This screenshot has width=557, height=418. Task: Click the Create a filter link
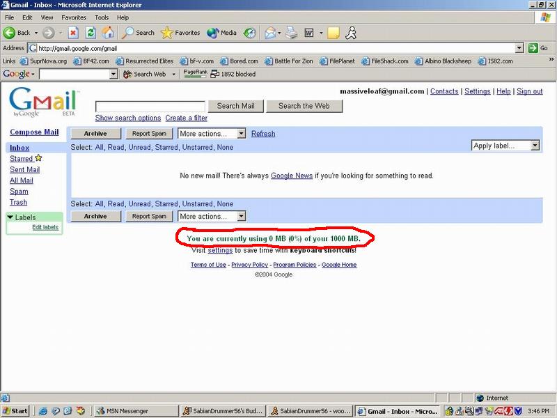point(186,118)
